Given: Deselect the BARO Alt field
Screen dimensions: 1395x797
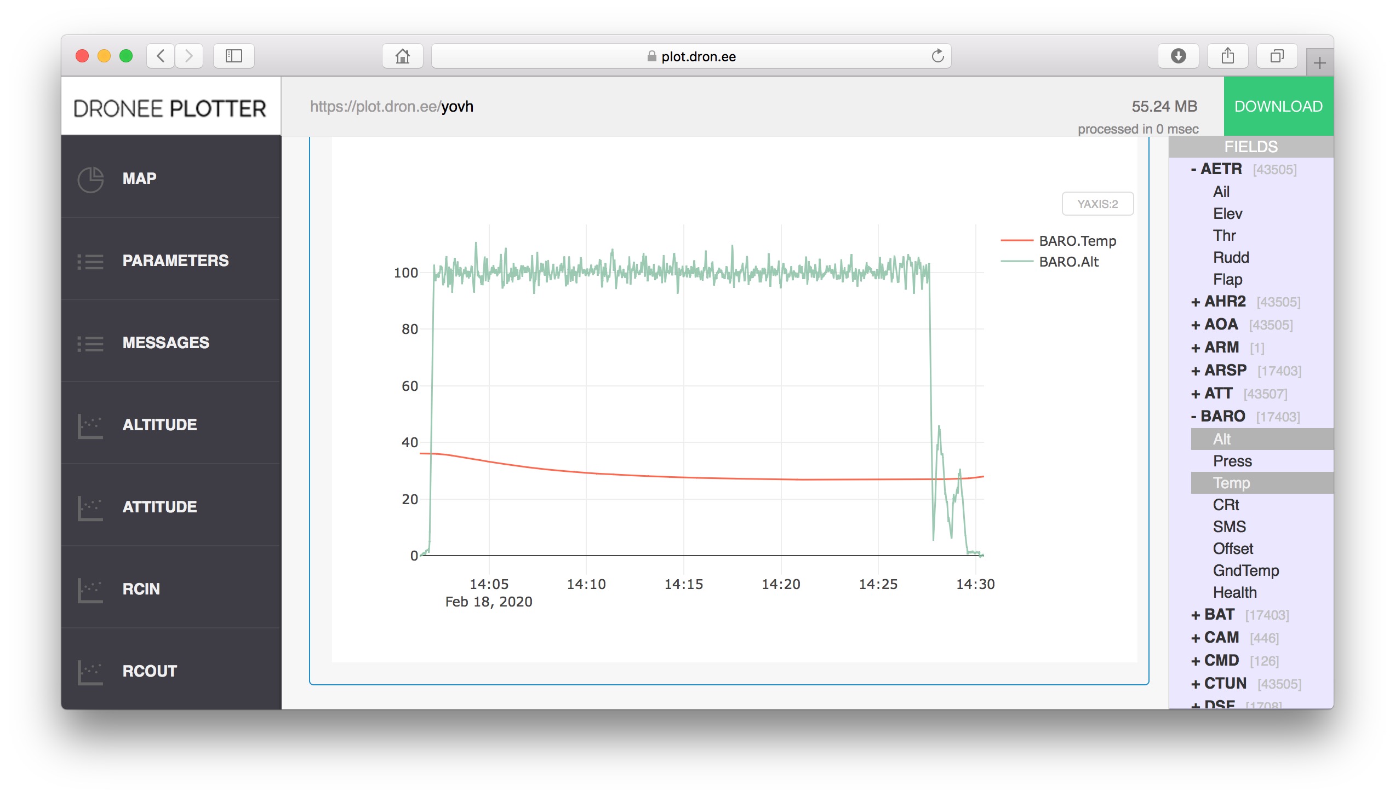Looking at the screenshot, I should click(x=1221, y=439).
